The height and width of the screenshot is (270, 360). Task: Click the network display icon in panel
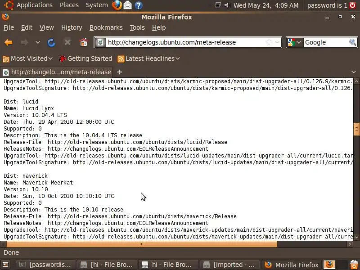[217, 5]
